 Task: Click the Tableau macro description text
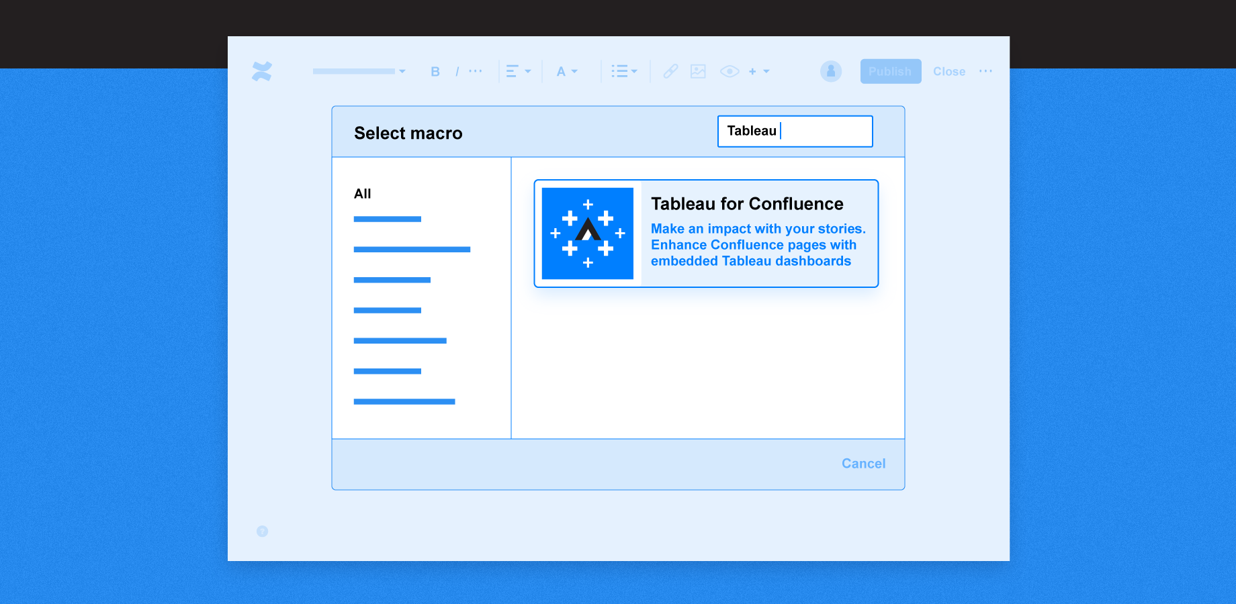758,245
